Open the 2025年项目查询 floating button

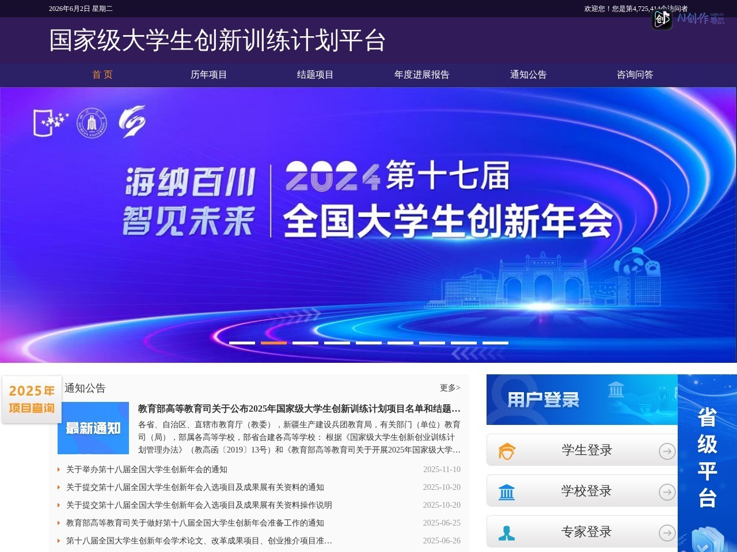pyautogui.click(x=32, y=400)
